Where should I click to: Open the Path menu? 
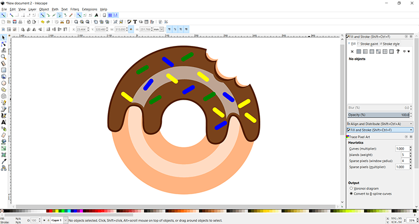click(55, 9)
